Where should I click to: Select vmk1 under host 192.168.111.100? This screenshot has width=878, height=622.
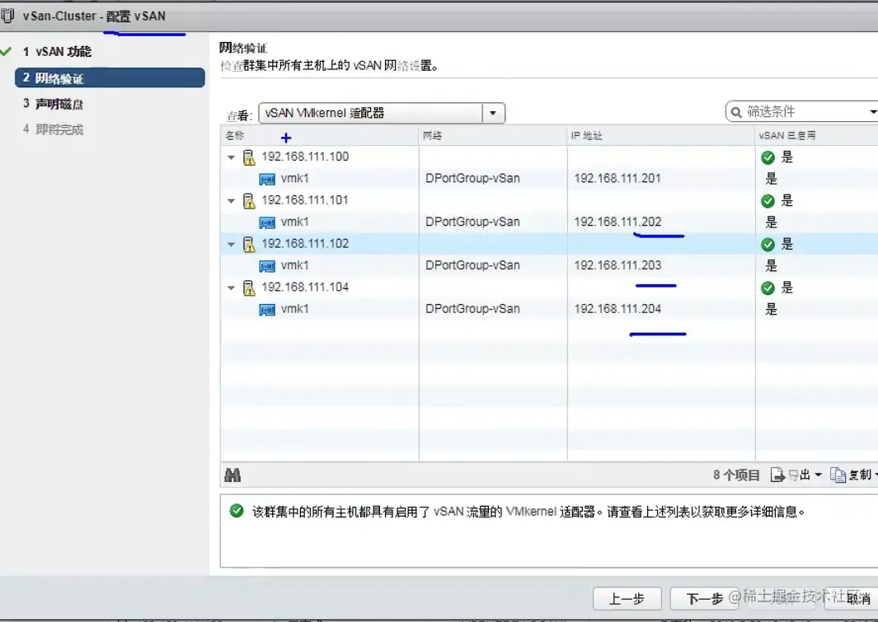(294, 179)
